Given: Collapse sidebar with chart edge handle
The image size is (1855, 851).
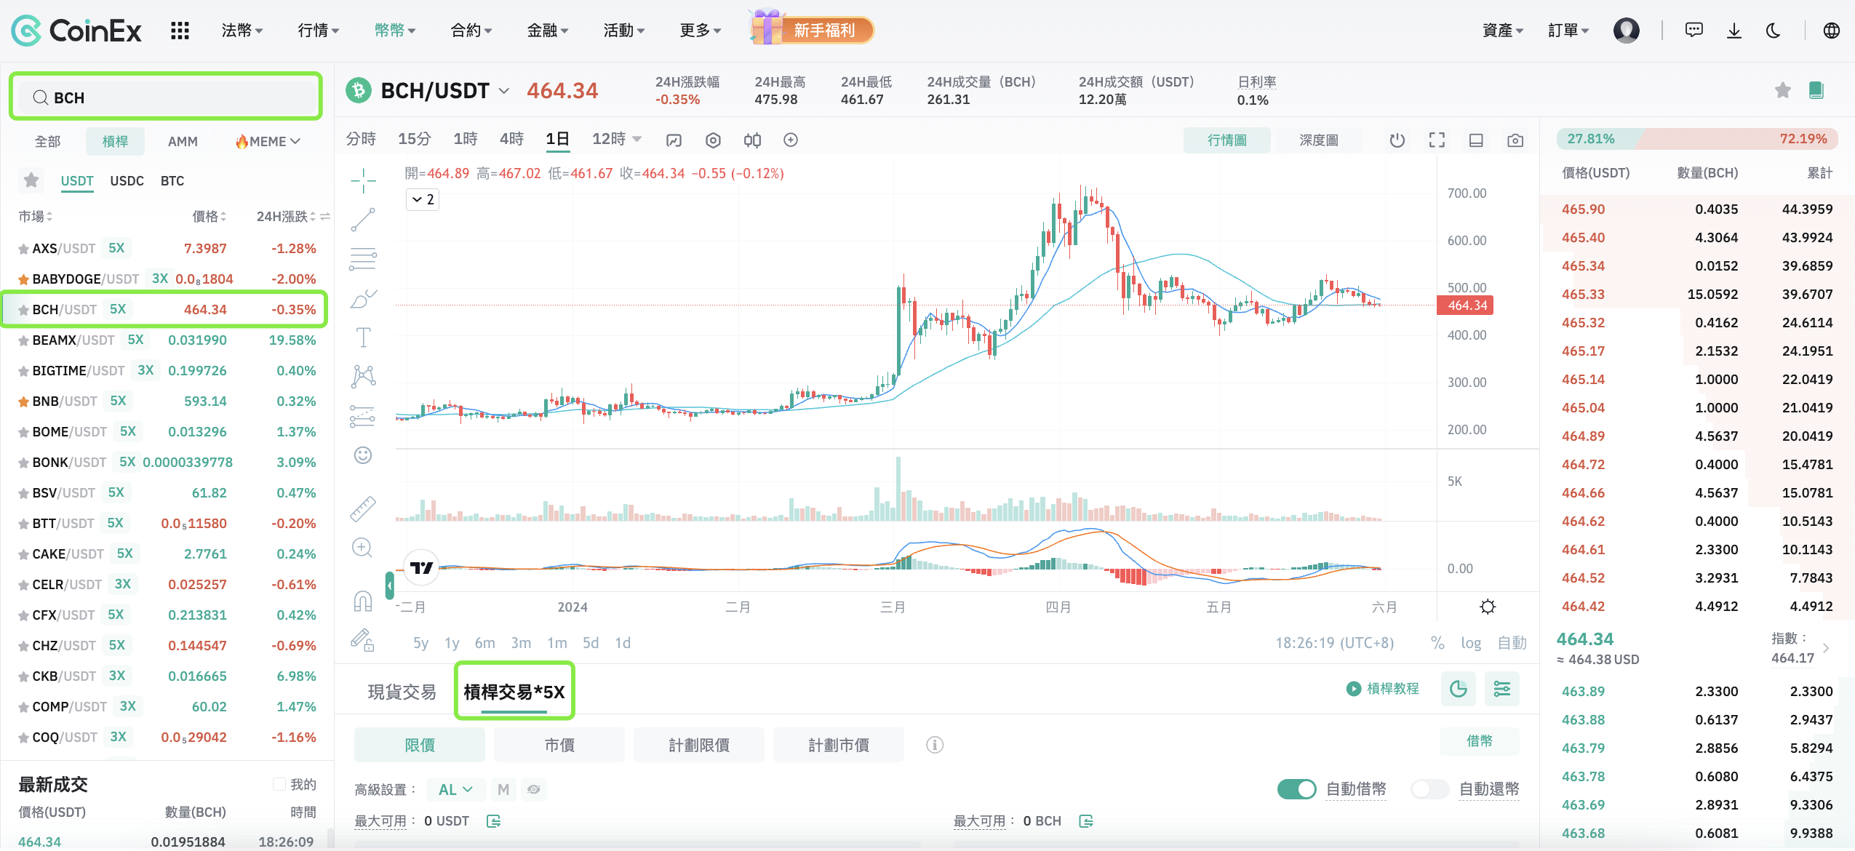Looking at the screenshot, I should 390,585.
